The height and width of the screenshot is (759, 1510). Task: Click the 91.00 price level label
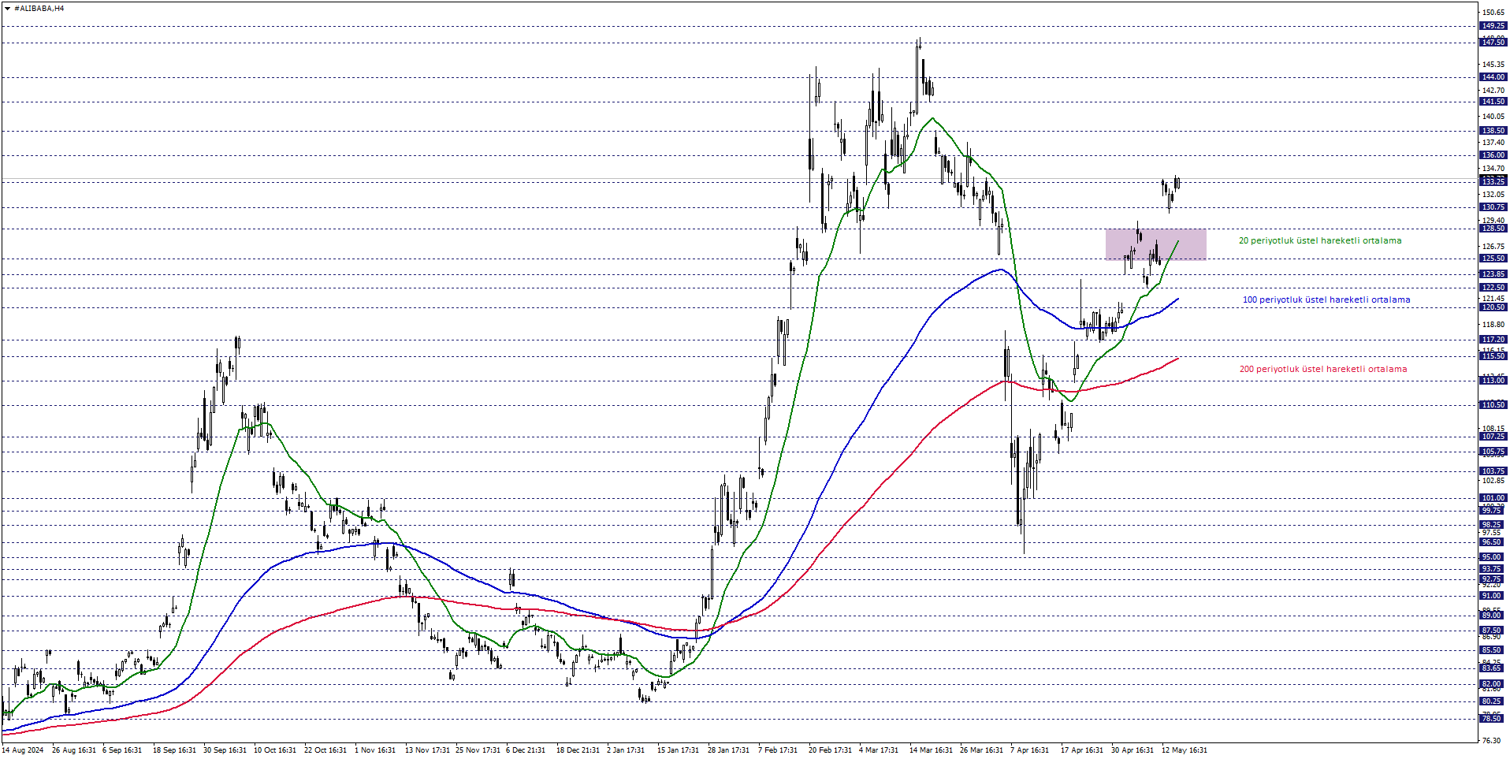[1493, 596]
